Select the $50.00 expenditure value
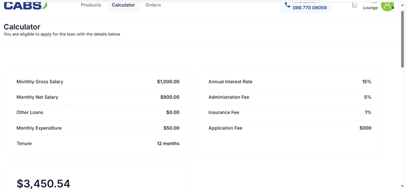The width and height of the screenshot is (406, 189). (171, 128)
